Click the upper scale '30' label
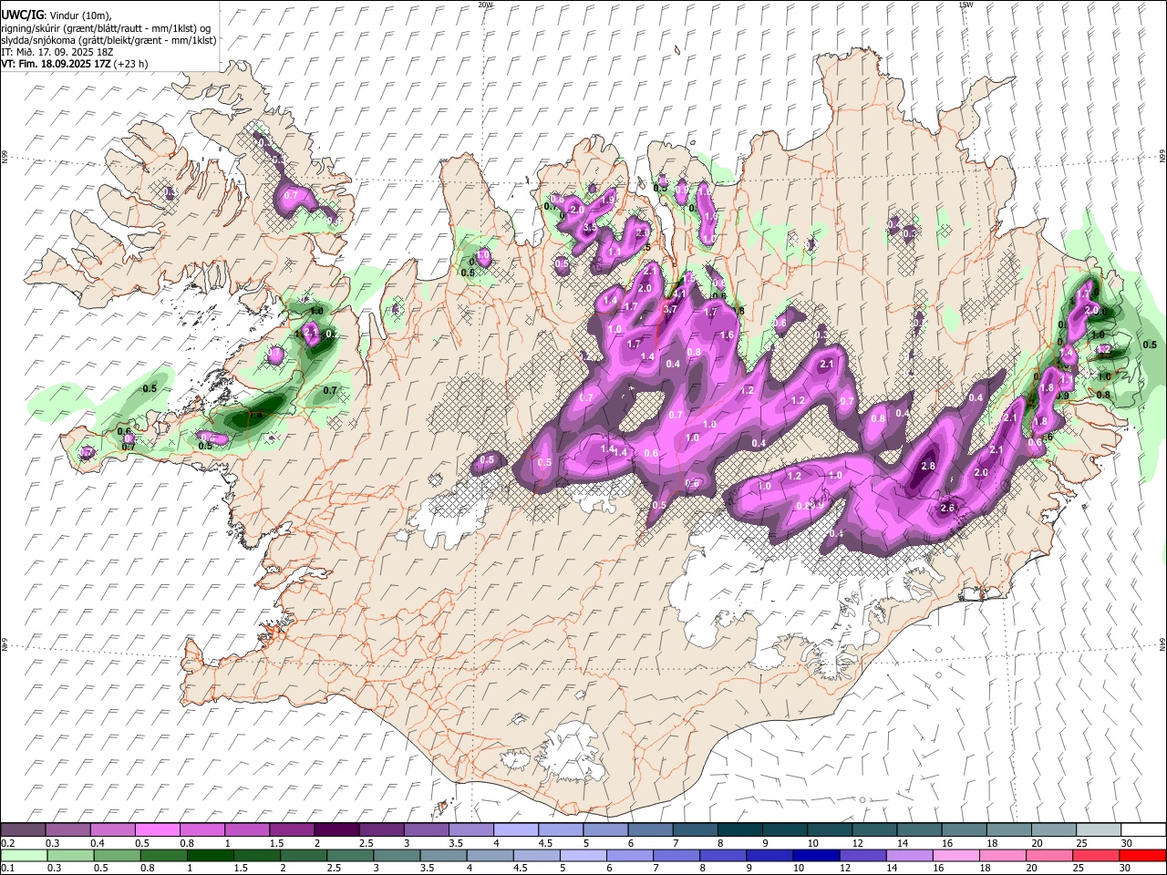This screenshot has height=875, width=1167. pos(1127,843)
